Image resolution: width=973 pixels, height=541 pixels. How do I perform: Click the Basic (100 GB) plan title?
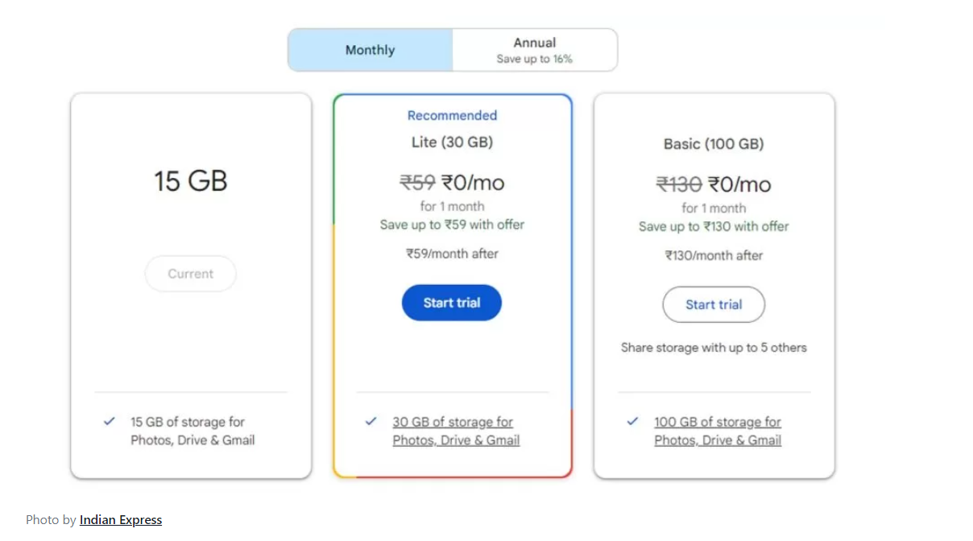click(714, 144)
